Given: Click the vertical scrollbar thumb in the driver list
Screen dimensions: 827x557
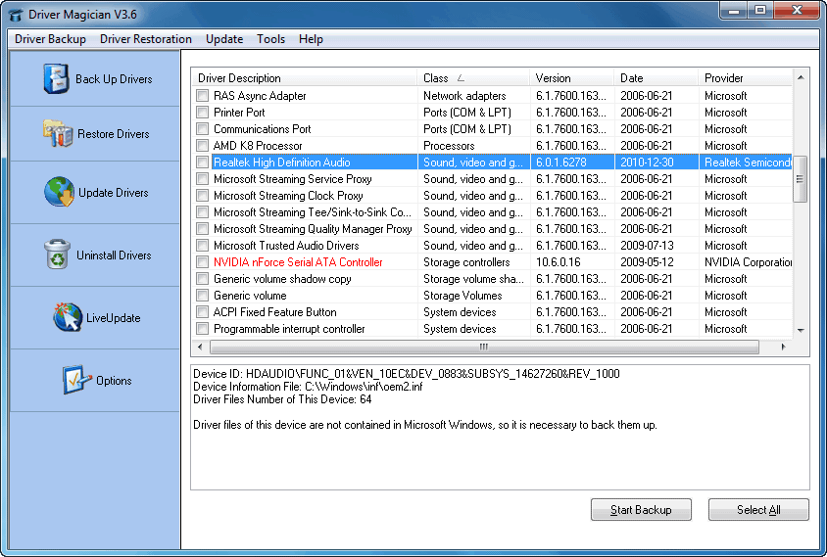Looking at the screenshot, I should [801, 179].
